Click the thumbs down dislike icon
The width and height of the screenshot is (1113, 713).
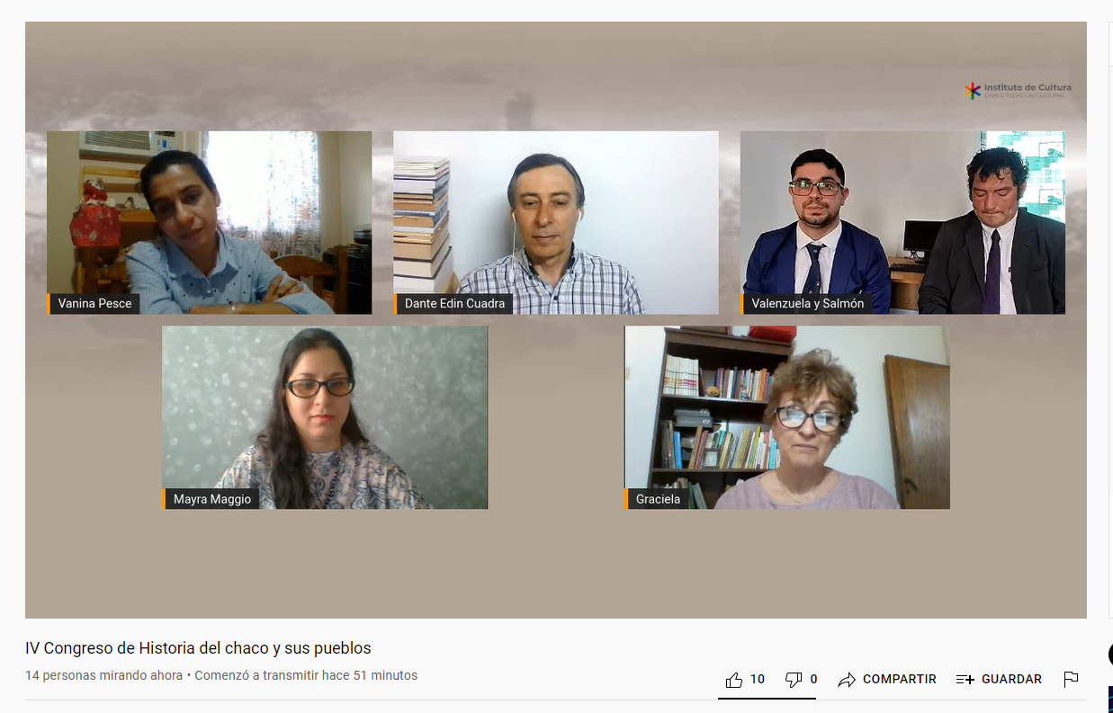click(794, 680)
